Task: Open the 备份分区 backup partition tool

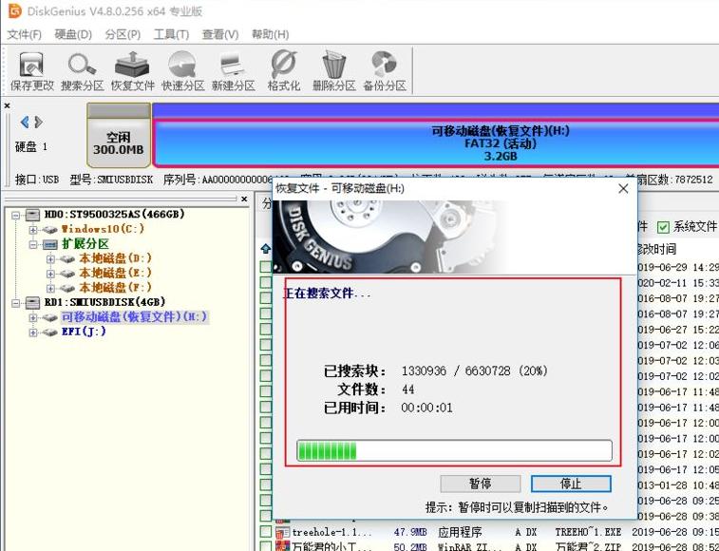Action: tap(385, 65)
